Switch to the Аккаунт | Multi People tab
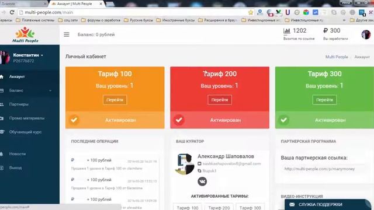The height and width of the screenshot is (210, 374). click(77, 4)
